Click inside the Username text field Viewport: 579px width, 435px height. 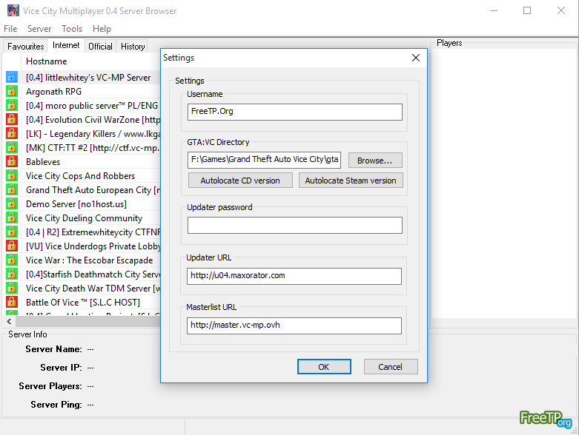pyautogui.click(x=294, y=112)
